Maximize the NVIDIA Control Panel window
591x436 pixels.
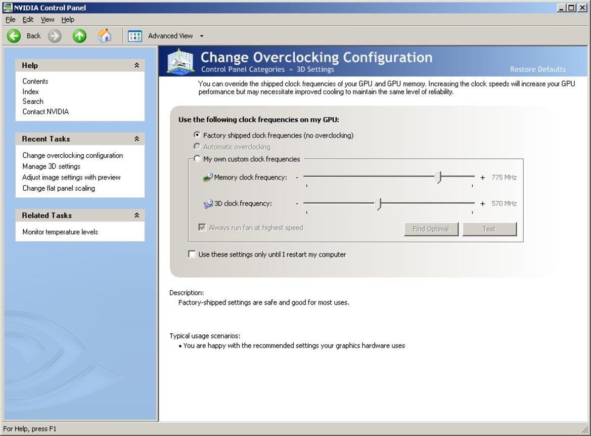point(571,8)
